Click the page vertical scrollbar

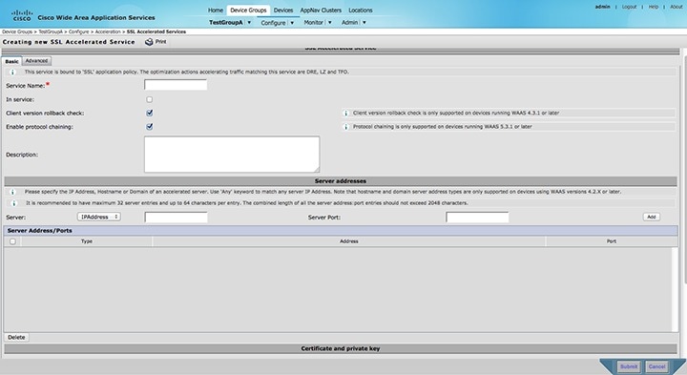(x=684, y=166)
